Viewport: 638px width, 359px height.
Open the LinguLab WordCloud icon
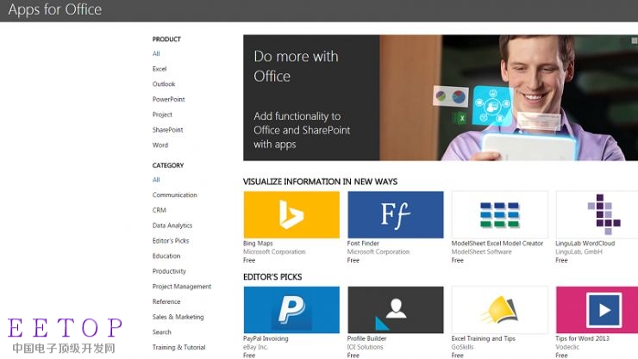point(597,215)
